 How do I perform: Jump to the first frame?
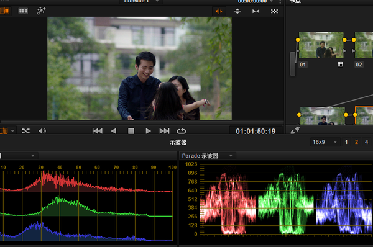[98, 131]
